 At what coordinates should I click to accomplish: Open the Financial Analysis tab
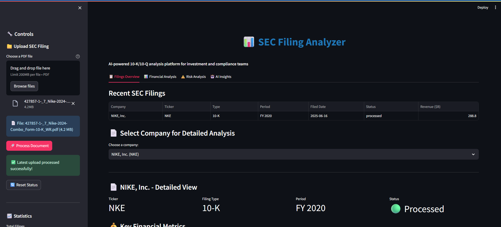pos(160,77)
